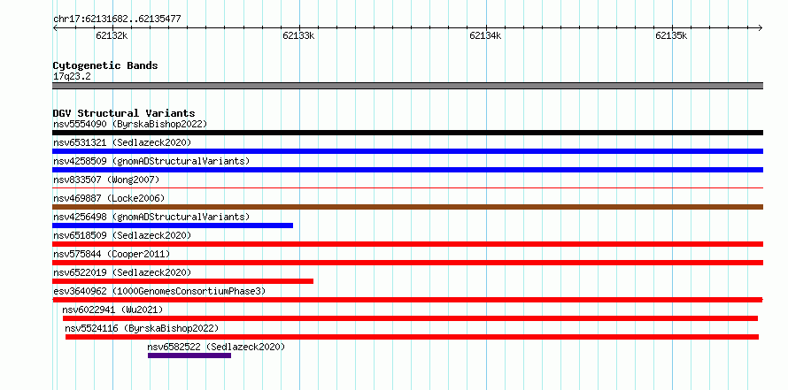The width and height of the screenshot is (788, 390).
Task: Click the brown nsv469887 variant bar
Action: [x=407, y=207]
